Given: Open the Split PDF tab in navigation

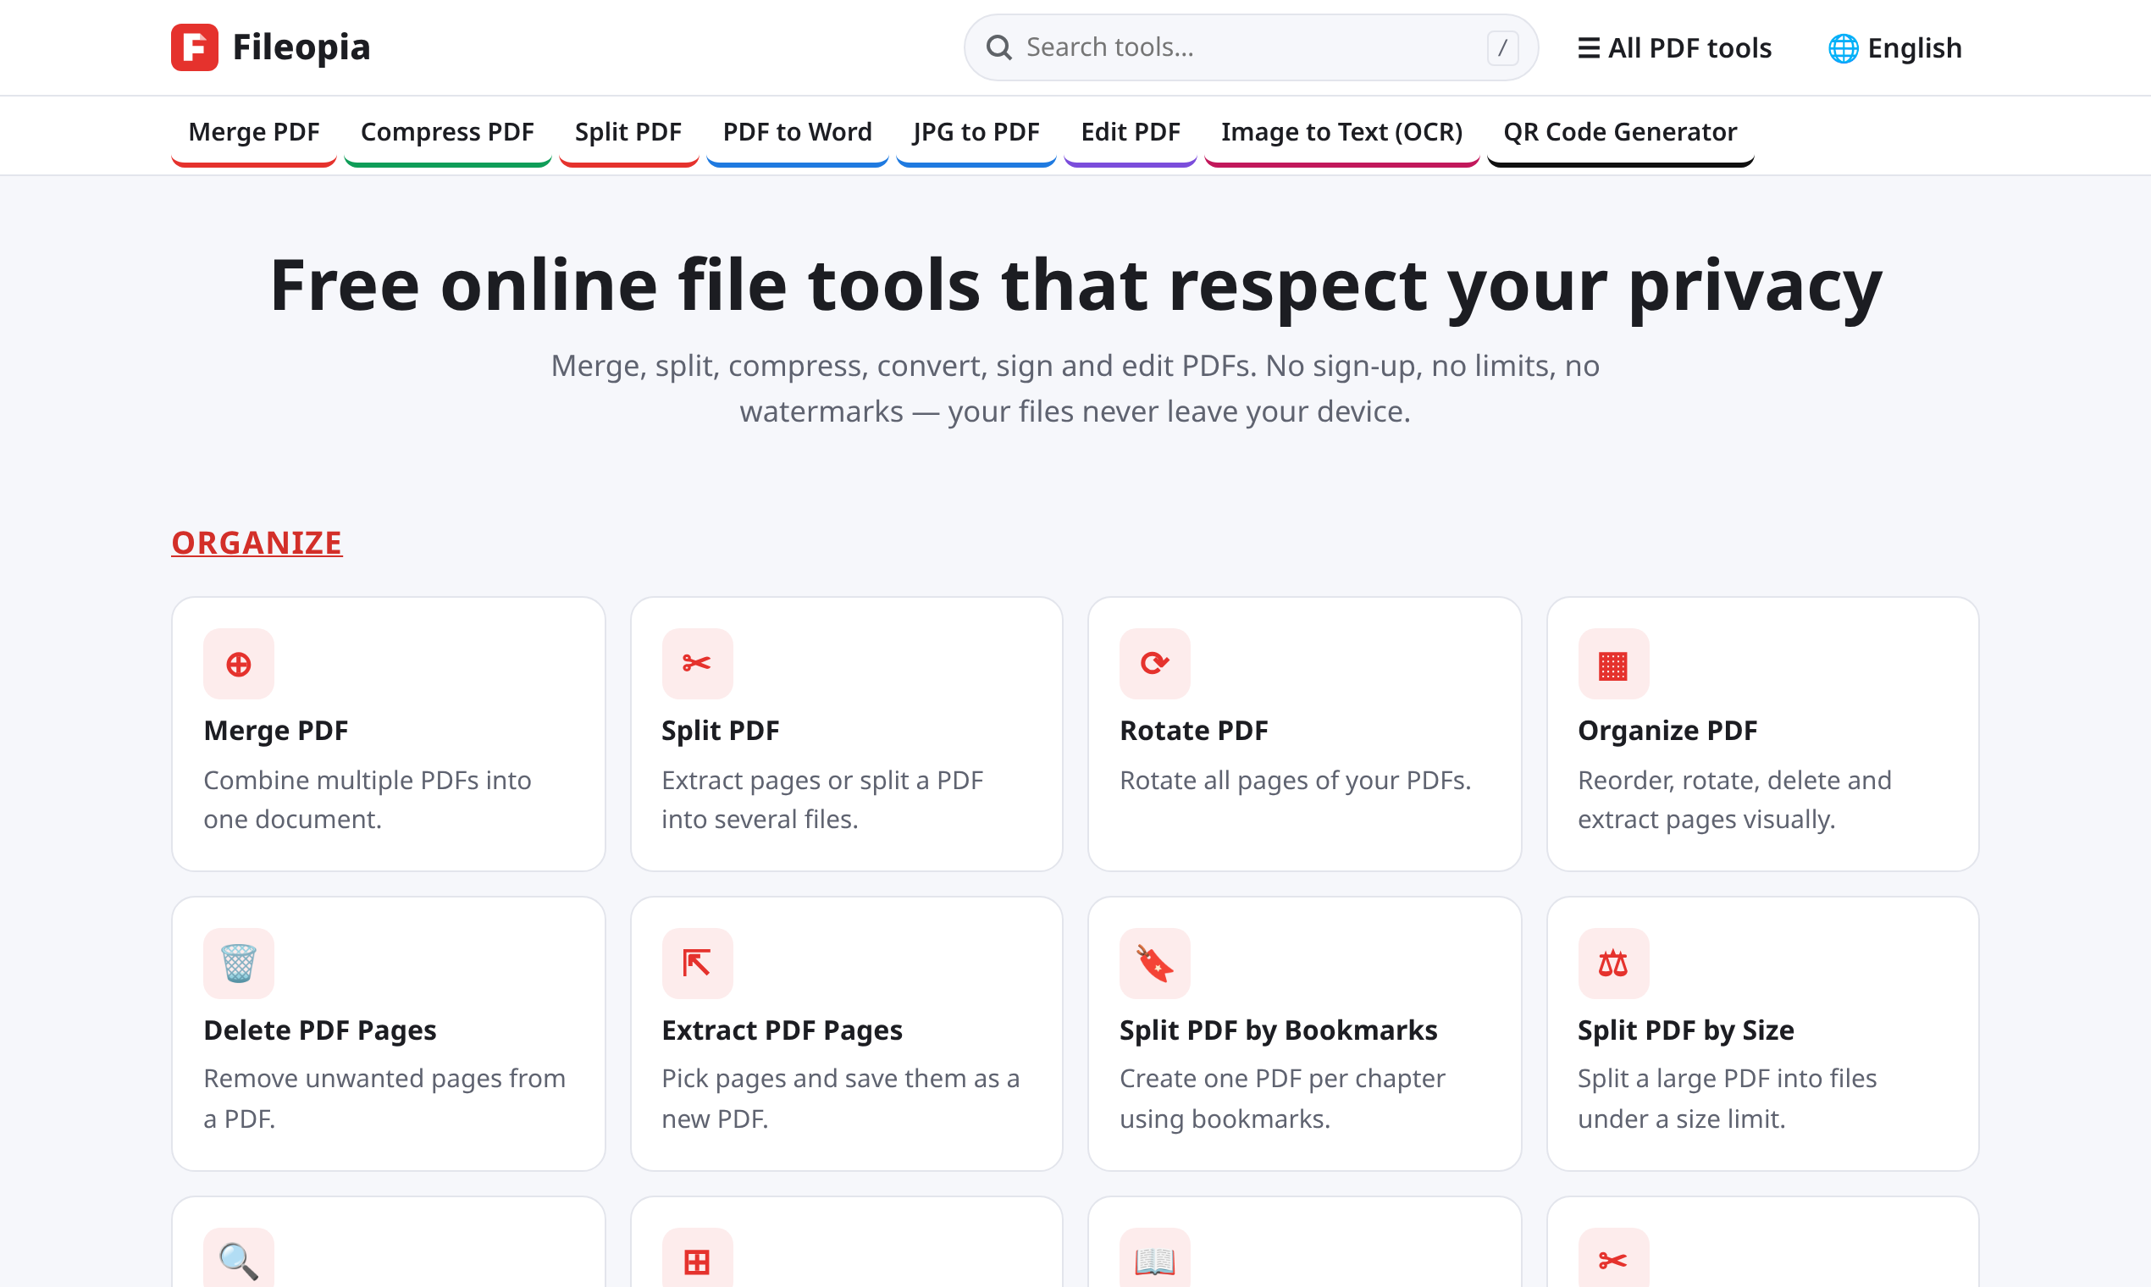Looking at the screenshot, I should pyautogui.click(x=629, y=133).
